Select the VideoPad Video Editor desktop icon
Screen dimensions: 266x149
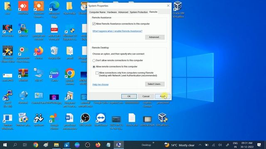(7, 54)
